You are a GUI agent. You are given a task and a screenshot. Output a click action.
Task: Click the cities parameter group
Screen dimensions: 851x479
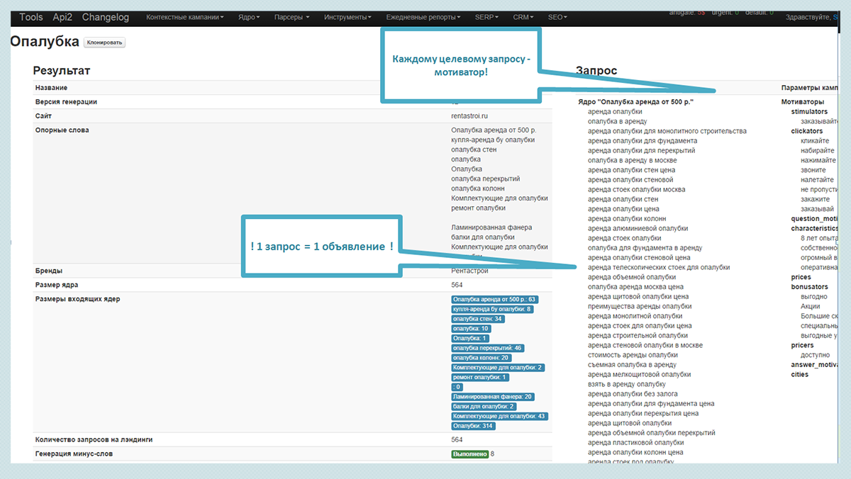pos(799,374)
